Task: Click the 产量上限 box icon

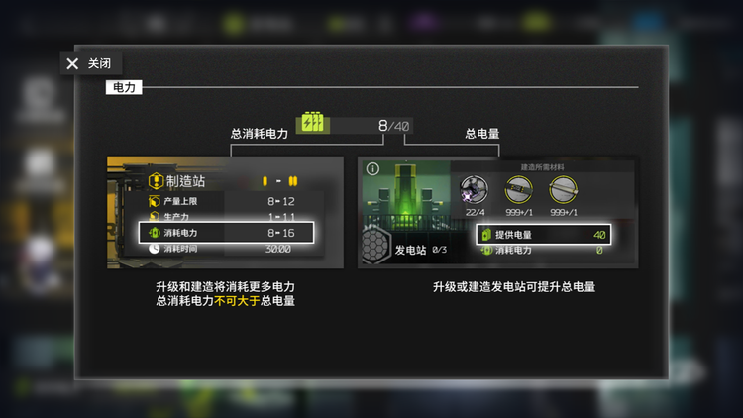Action: pos(154,201)
